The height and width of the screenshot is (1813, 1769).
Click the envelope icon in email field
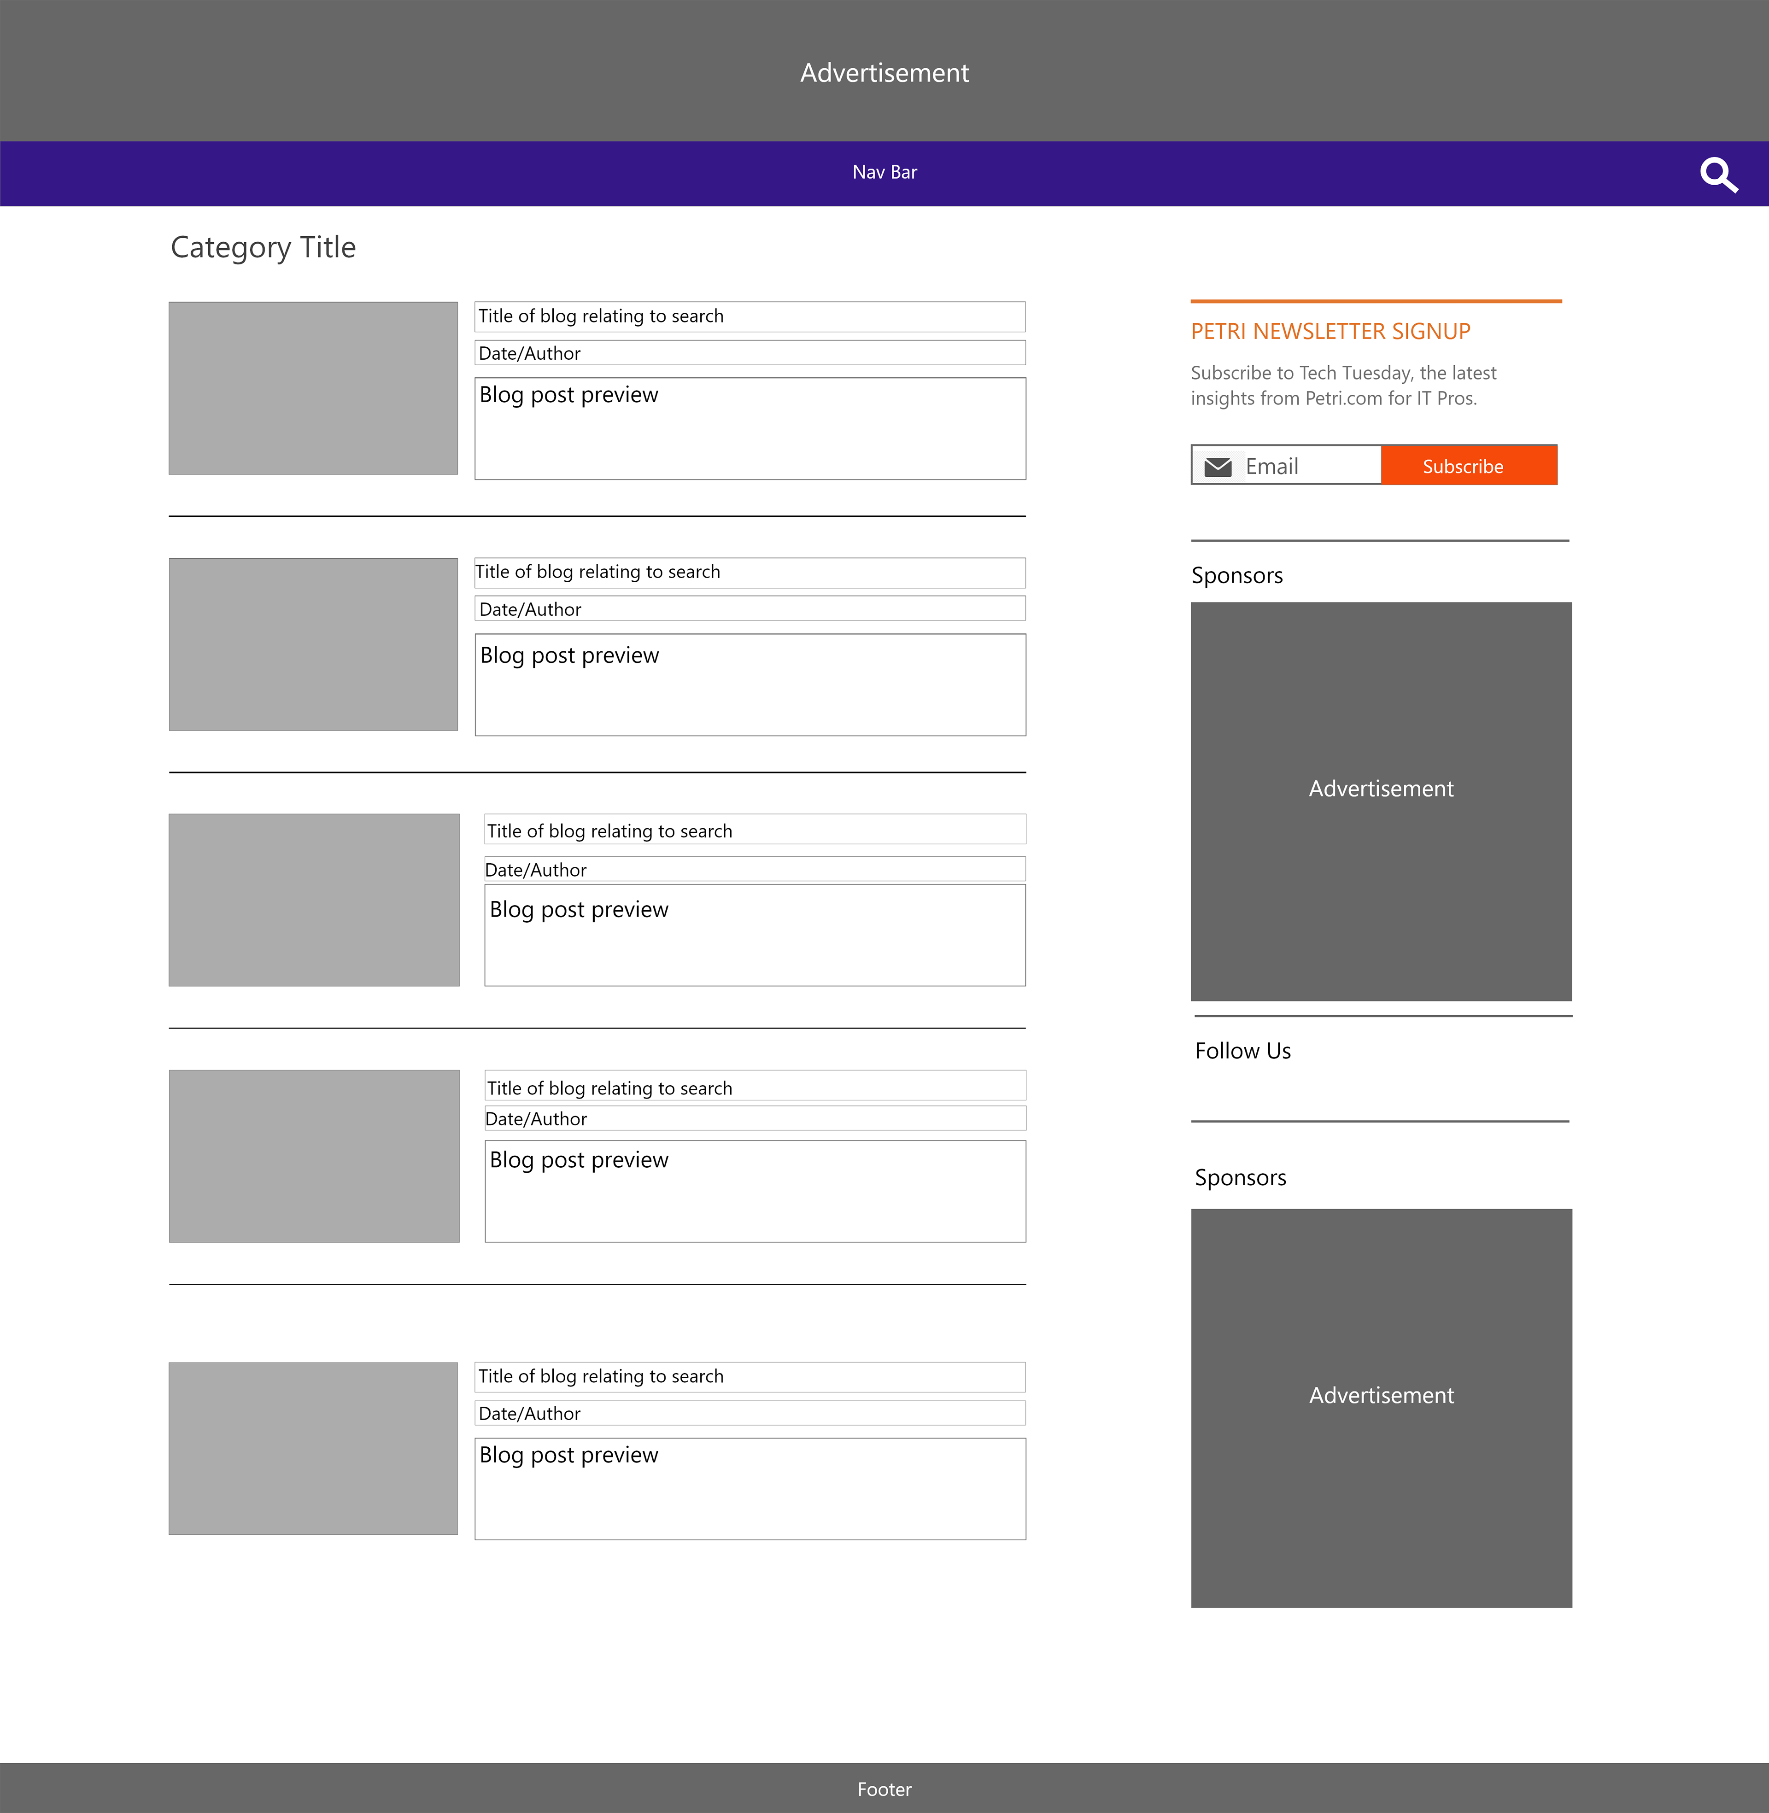point(1217,466)
